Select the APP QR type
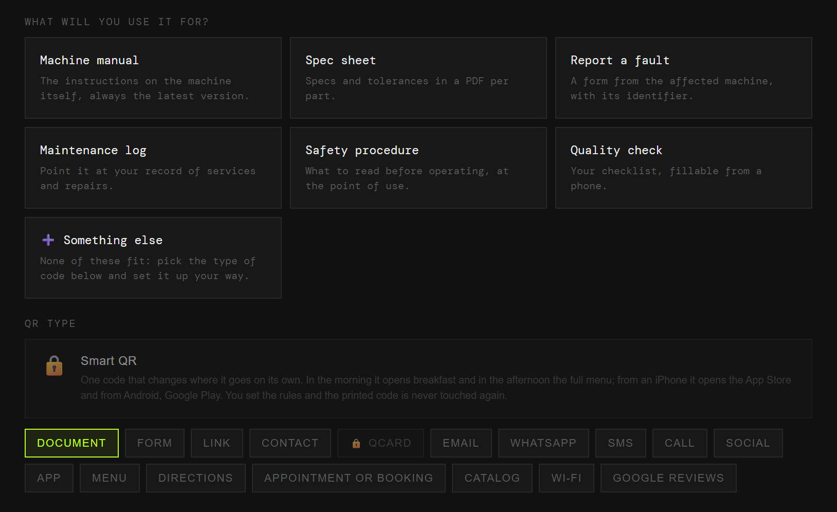Viewport: 837px width, 512px height. pos(49,478)
